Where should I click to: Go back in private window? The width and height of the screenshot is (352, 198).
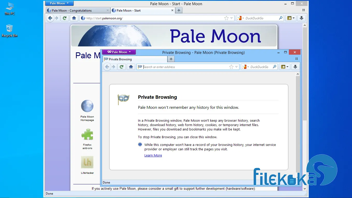[x=107, y=67]
